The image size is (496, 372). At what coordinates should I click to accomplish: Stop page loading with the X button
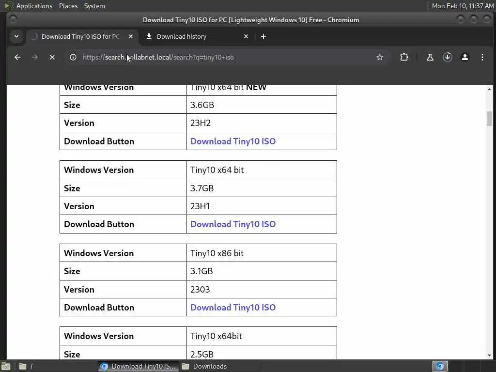52,57
